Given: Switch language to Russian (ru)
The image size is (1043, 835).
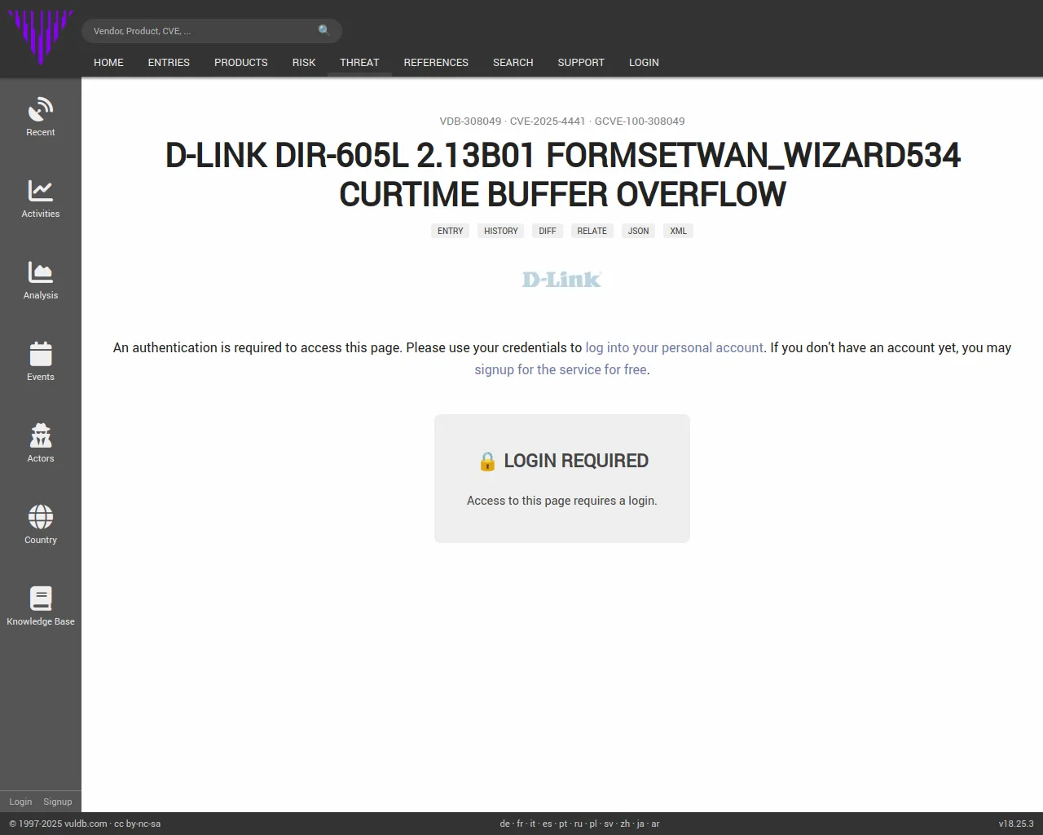Looking at the screenshot, I should [x=579, y=824].
